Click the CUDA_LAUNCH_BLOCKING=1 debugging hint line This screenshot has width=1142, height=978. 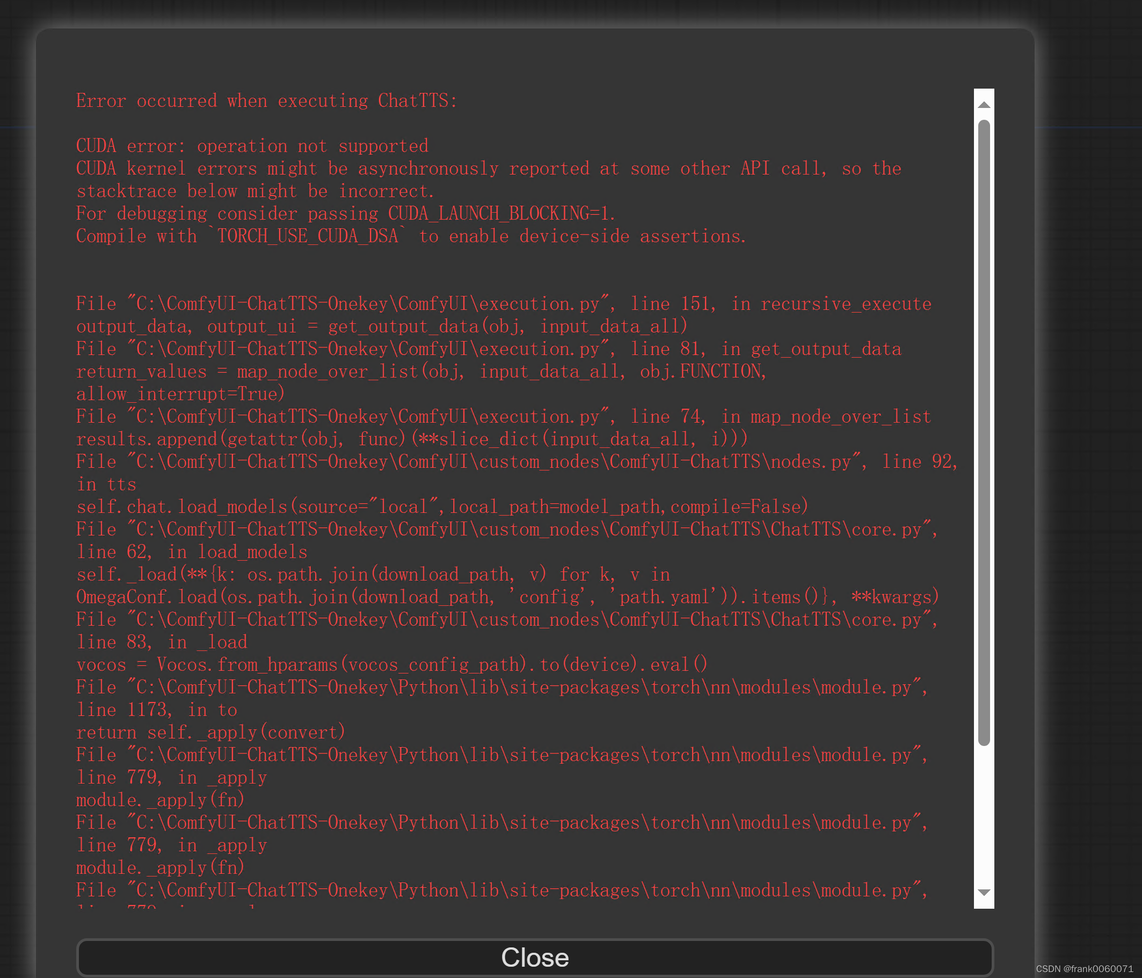pyautogui.click(x=346, y=213)
